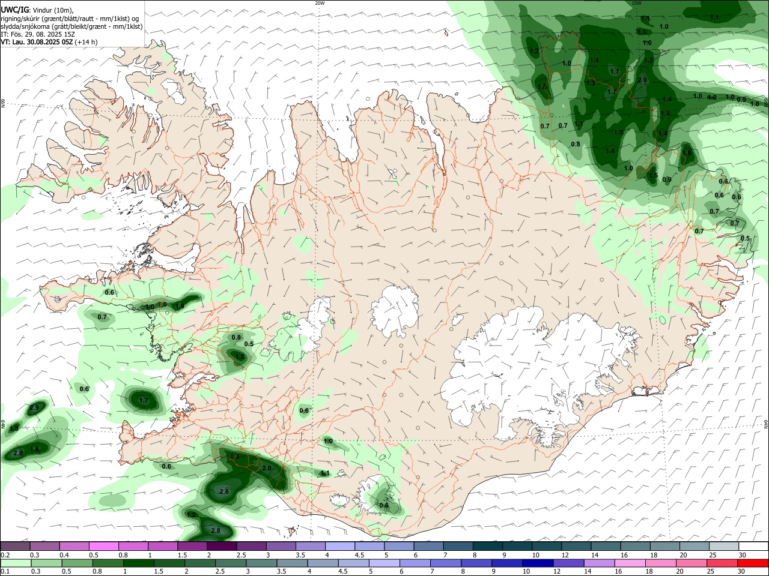Click the '0.2' label under the upper legend row
The height and width of the screenshot is (576, 769).
(x=5, y=555)
